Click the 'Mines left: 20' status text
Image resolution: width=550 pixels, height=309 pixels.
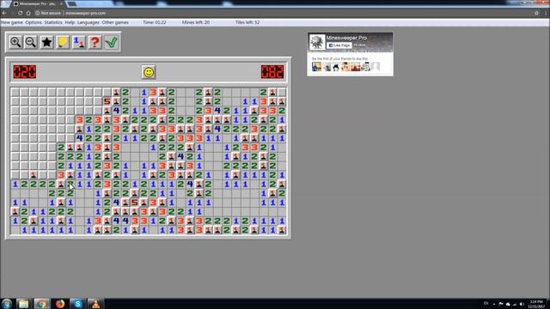(x=196, y=22)
